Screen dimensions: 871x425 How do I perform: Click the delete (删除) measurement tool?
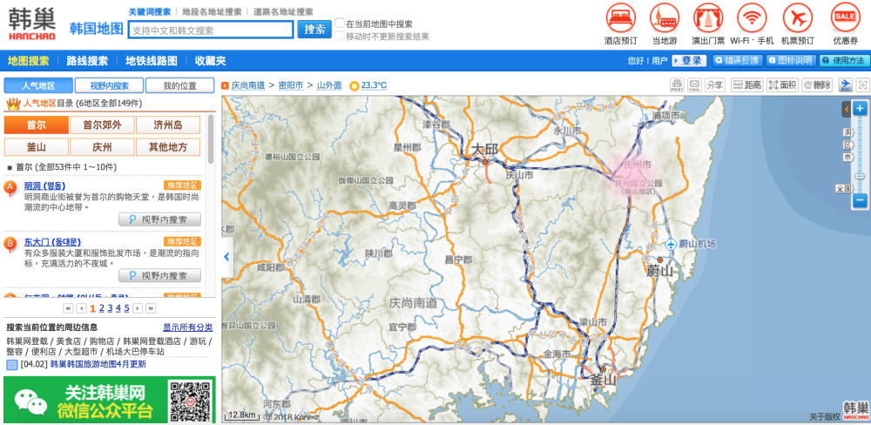coord(817,85)
